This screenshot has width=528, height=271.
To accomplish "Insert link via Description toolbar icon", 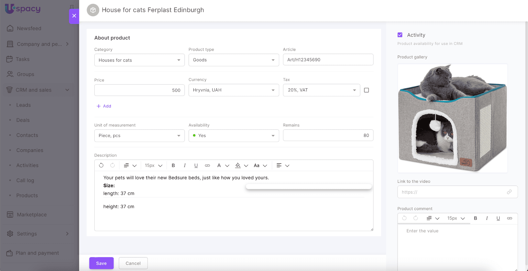I will [x=207, y=166].
